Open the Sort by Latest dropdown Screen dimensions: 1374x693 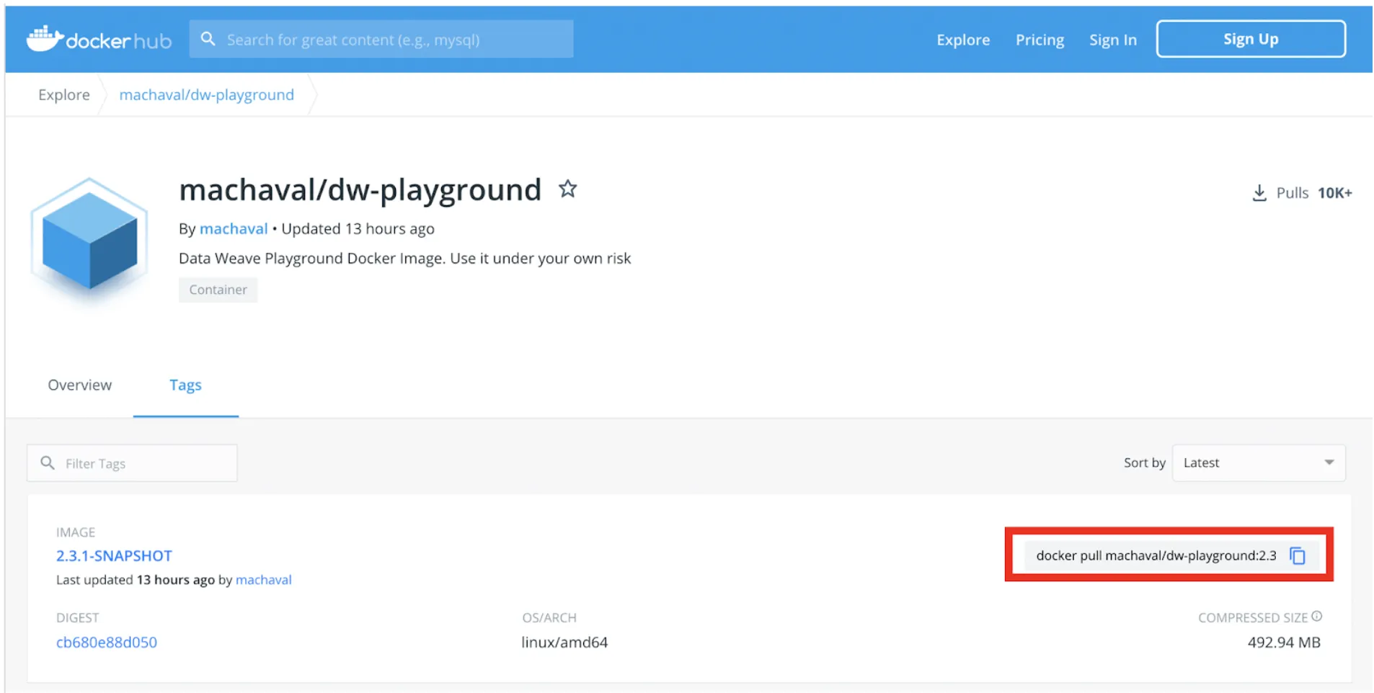(1259, 462)
